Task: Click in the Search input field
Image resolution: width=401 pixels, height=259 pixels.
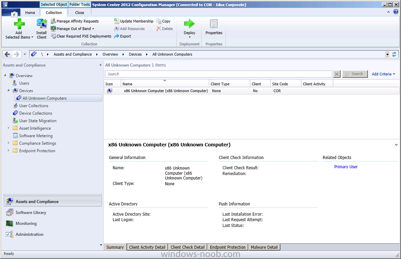Action: point(218,74)
